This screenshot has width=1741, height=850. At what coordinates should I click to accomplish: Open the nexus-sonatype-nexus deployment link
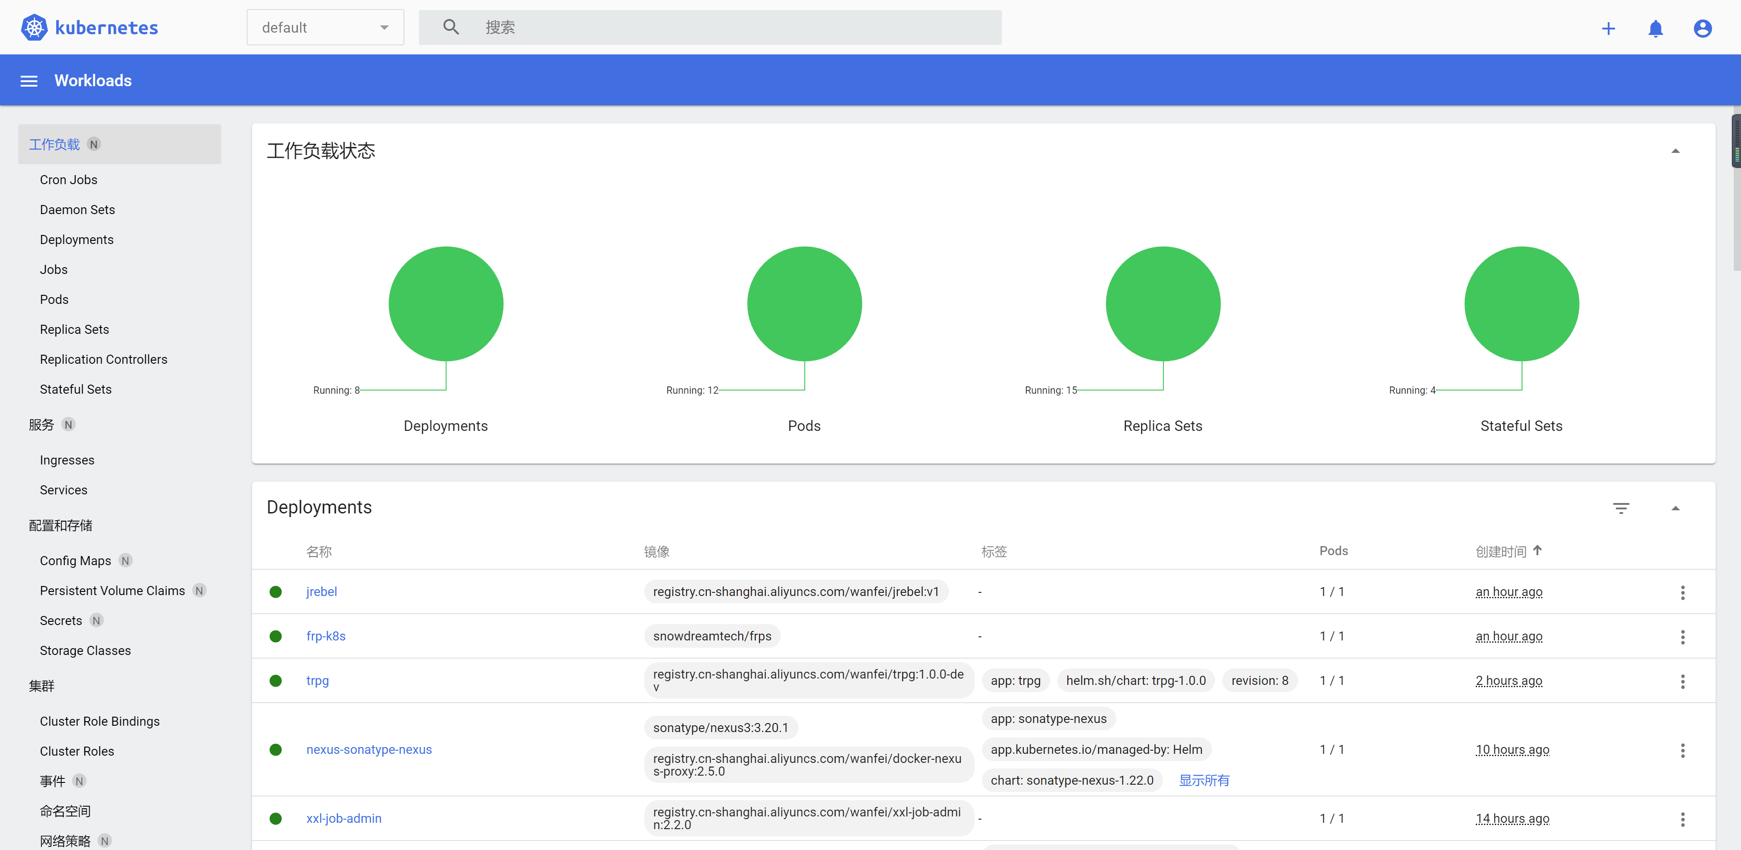[369, 749]
